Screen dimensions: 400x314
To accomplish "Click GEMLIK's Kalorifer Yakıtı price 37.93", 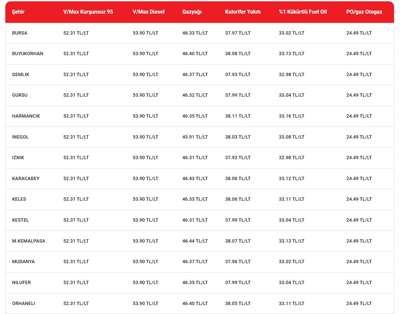I will point(238,74).
